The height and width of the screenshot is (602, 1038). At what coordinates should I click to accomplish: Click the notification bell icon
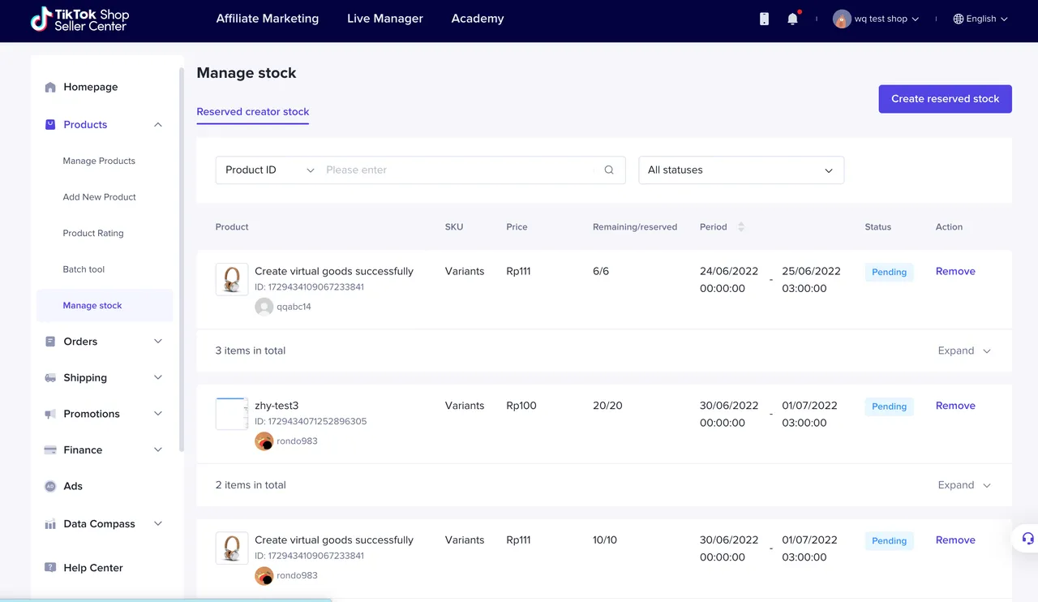[x=792, y=19]
